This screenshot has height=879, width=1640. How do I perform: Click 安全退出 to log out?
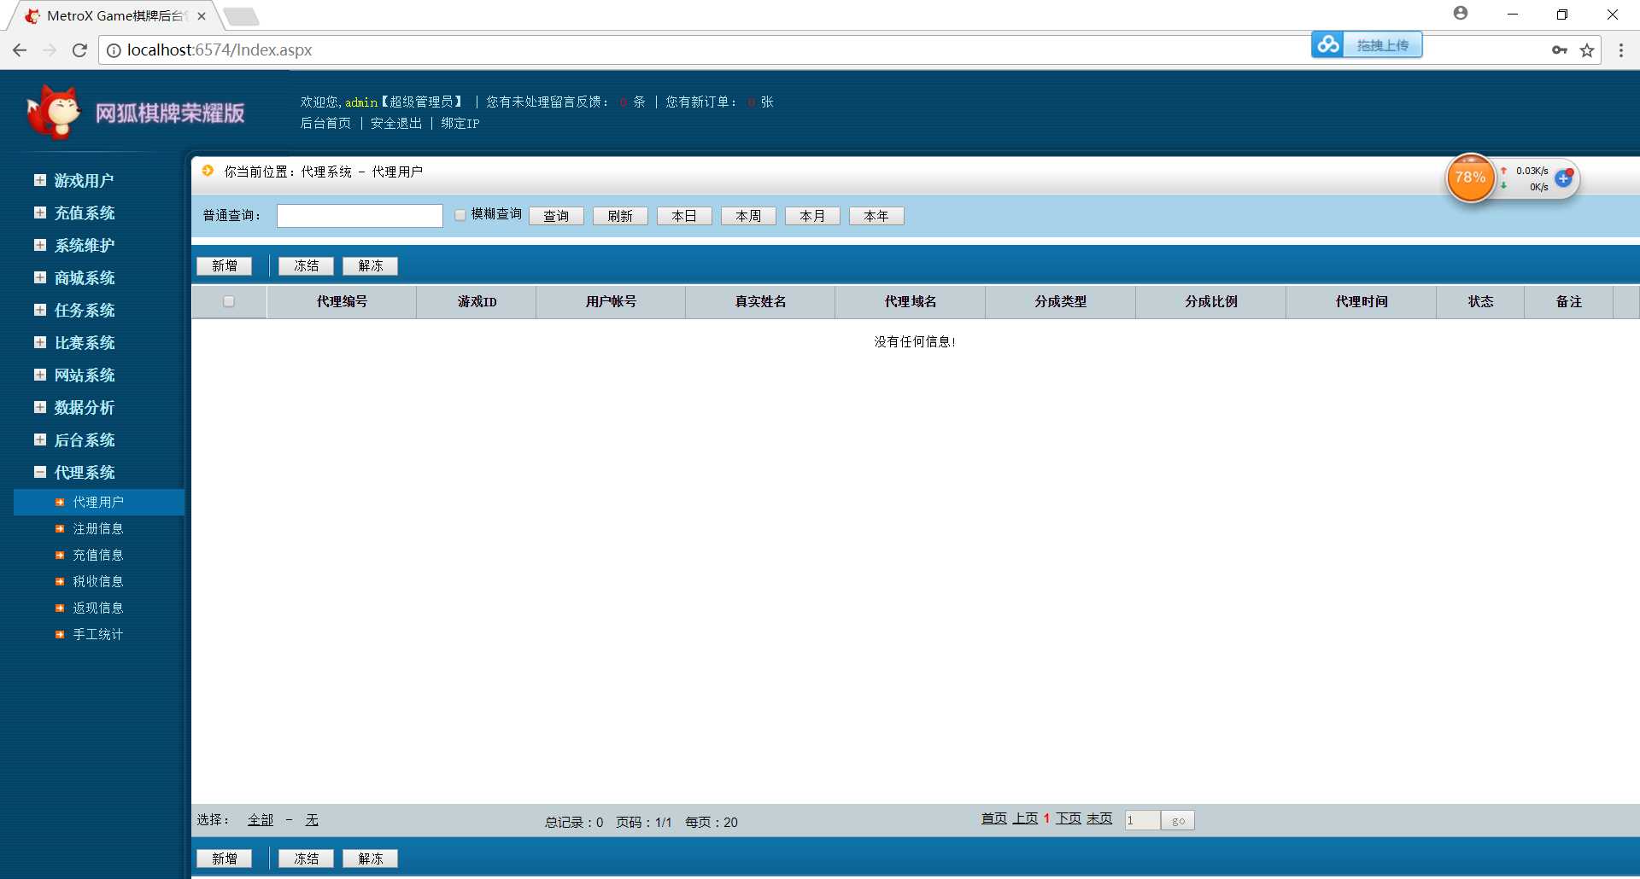tap(396, 124)
